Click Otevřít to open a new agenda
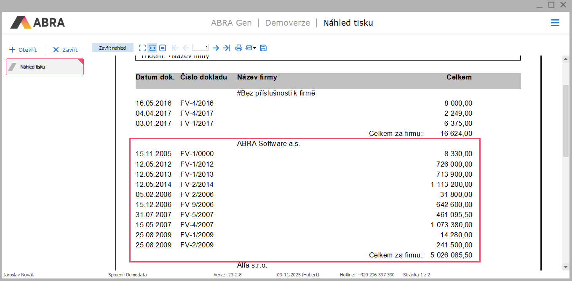The height and width of the screenshot is (281, 572). [23, 50]
